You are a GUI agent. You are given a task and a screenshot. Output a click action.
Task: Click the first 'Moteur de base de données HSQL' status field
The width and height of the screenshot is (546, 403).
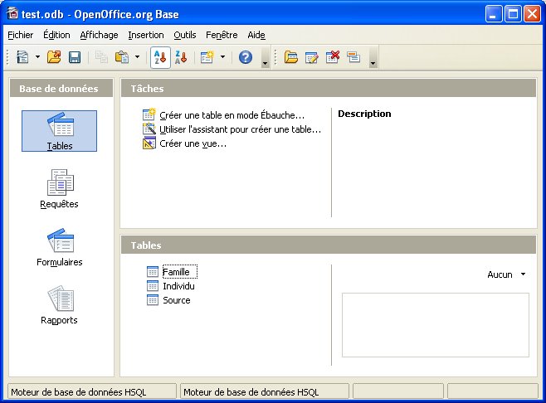coord(92,392)
